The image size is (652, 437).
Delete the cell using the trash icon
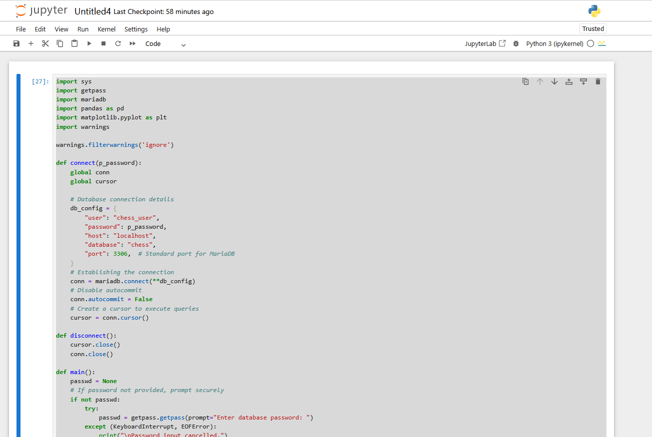597,81
